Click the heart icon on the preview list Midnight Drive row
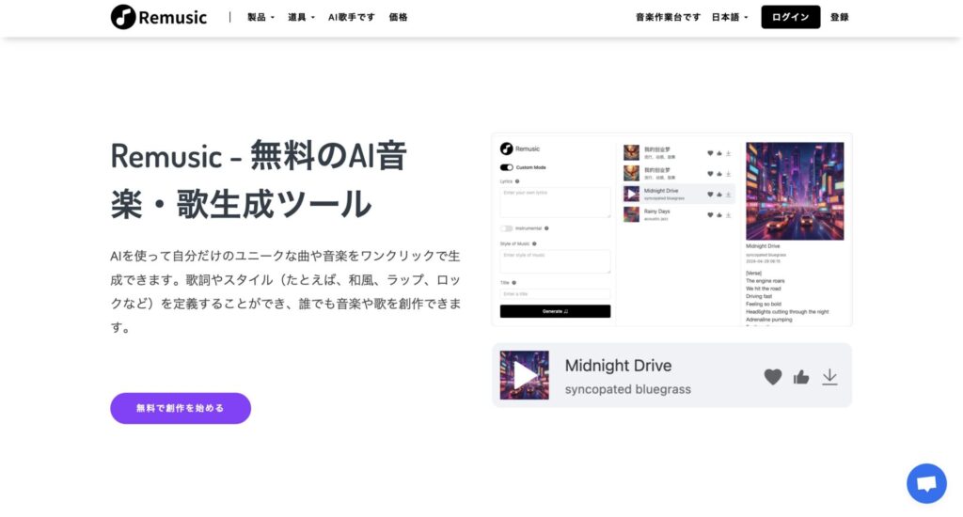963x517 pixels. point(710,194)
